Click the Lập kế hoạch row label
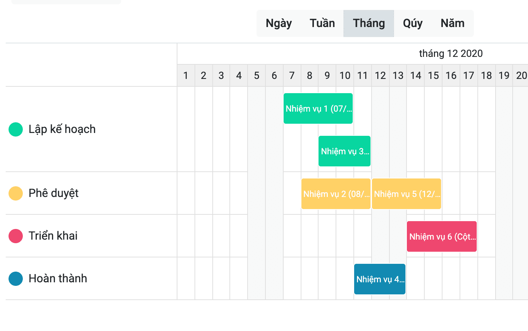The image size is (528, 331). tap(62, 129)
